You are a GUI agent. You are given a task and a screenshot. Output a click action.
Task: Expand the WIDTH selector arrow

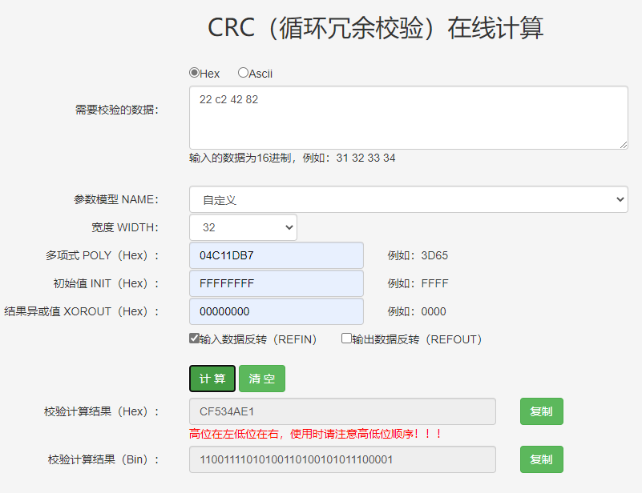(289, 226)
